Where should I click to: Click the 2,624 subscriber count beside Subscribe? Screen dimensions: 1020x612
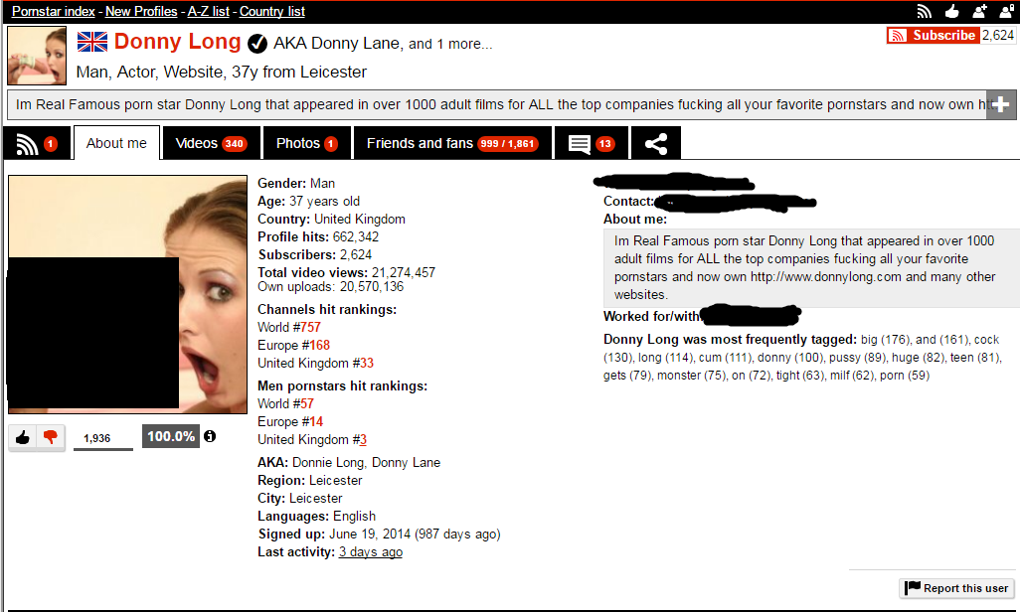pyautogui.click(x=998, y=35)
